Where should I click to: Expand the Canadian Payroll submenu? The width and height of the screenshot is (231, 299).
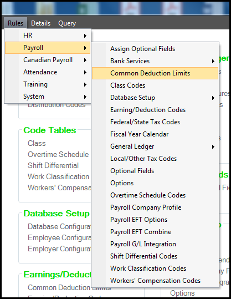pos(48,60)
